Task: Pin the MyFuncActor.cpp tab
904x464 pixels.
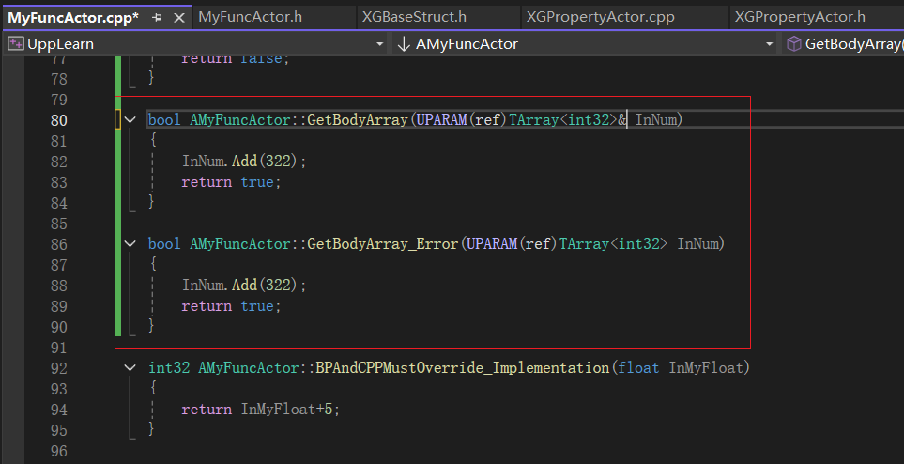Action: pos(157,18)
